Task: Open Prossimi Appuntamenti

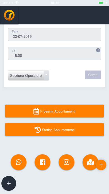Action: (x=54, y=111)
